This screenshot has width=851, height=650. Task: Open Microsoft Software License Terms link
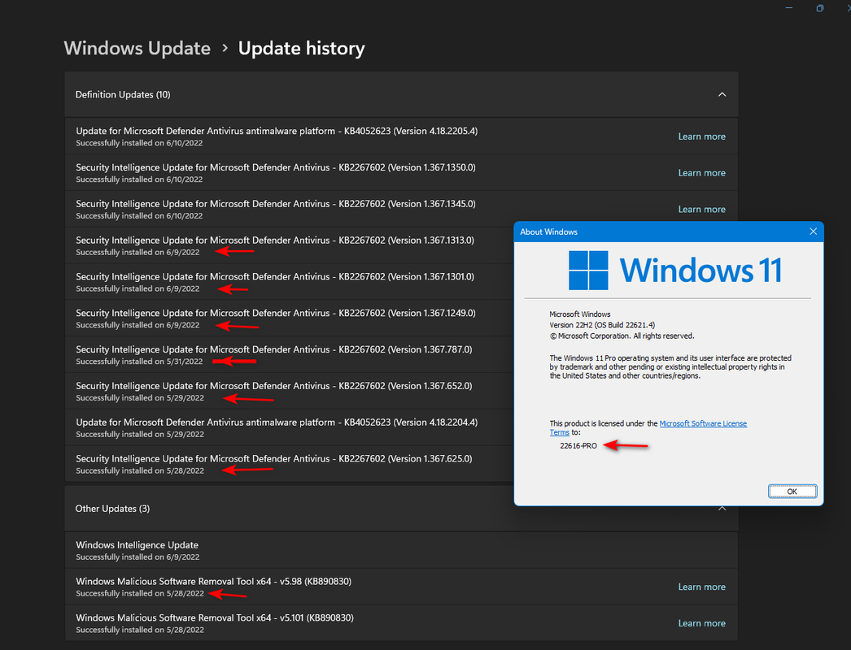click(x=702, y=423)
